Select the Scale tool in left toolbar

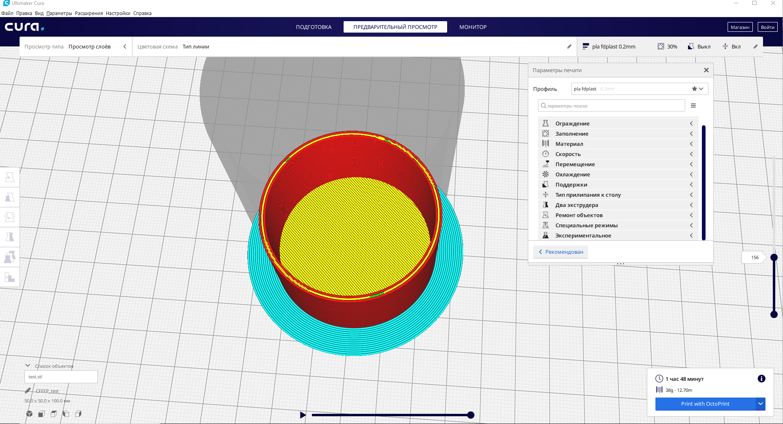(10, 197)
